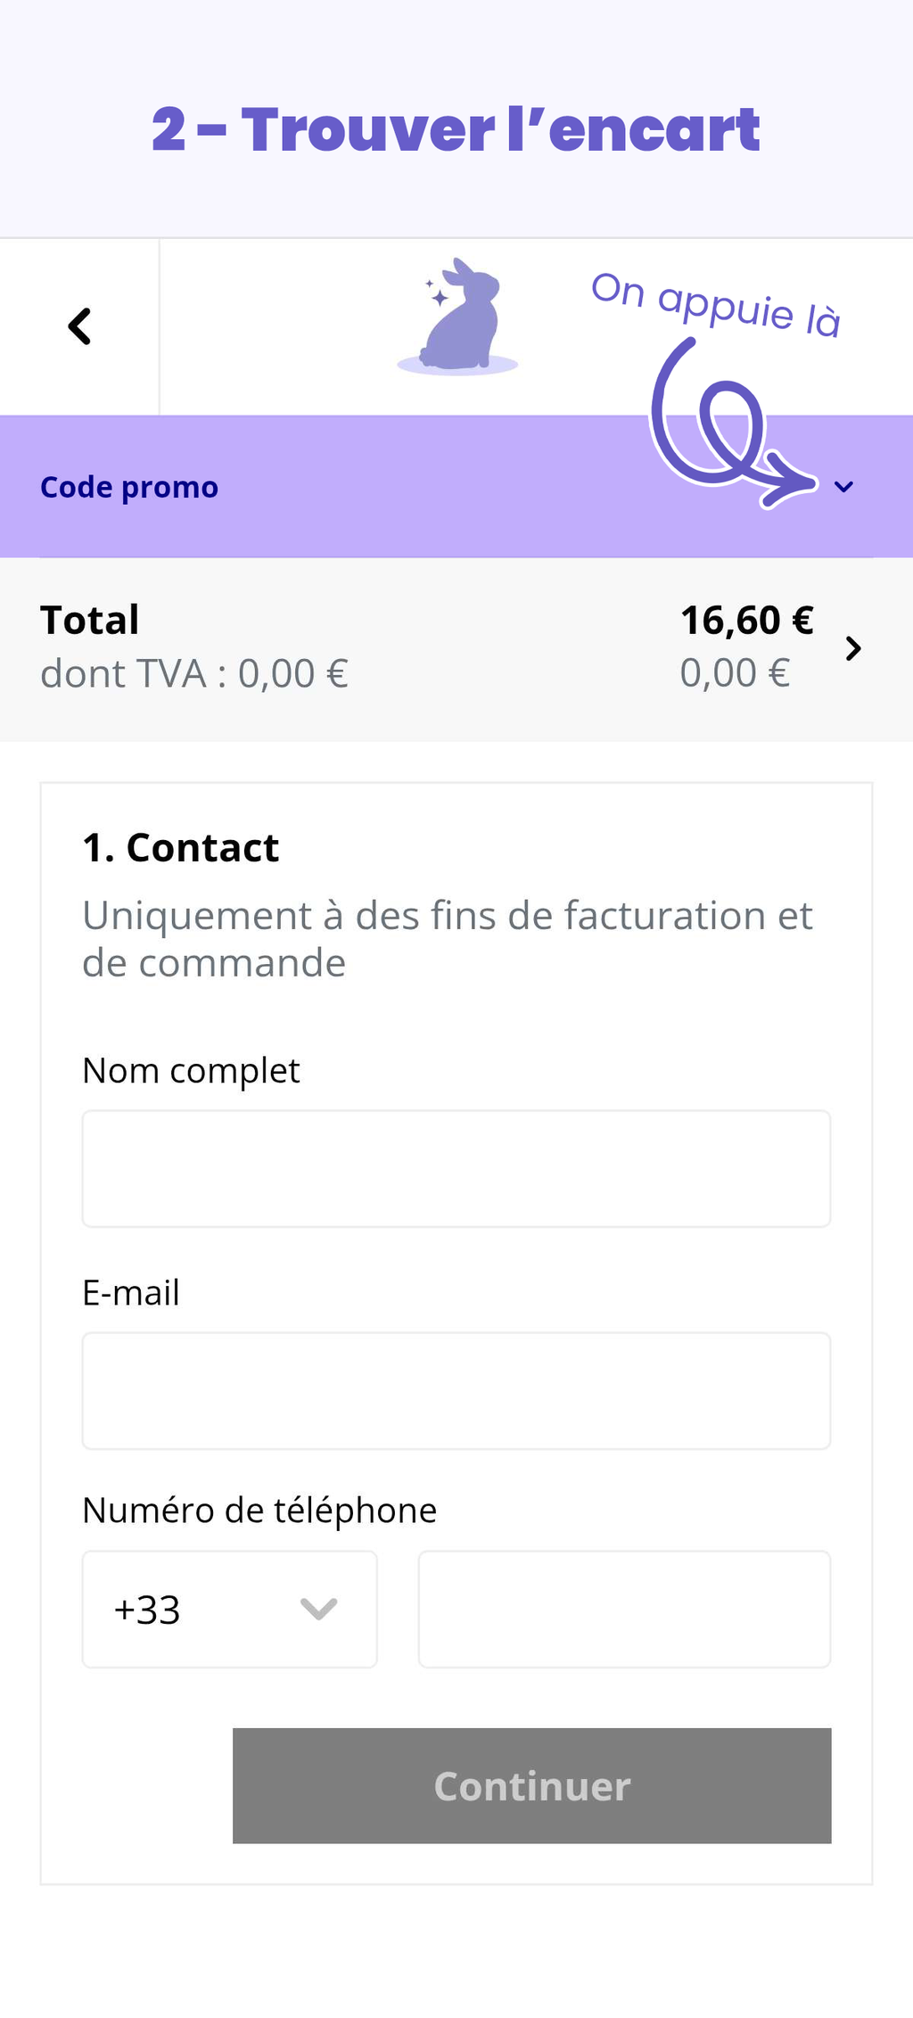Viewport: 913px width, 2018px height.
Task: Click the back arrow icon
Action: point(79,326)
